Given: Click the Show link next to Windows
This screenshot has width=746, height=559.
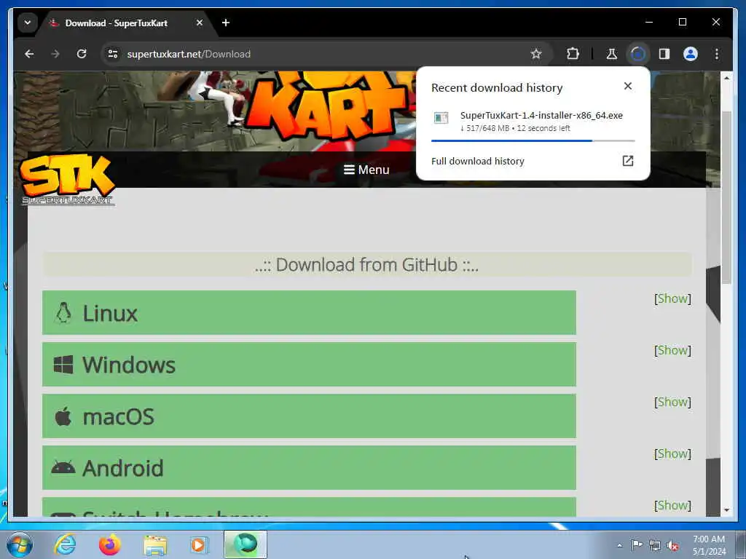Looking at the screenshot, I should click(672, 350).
